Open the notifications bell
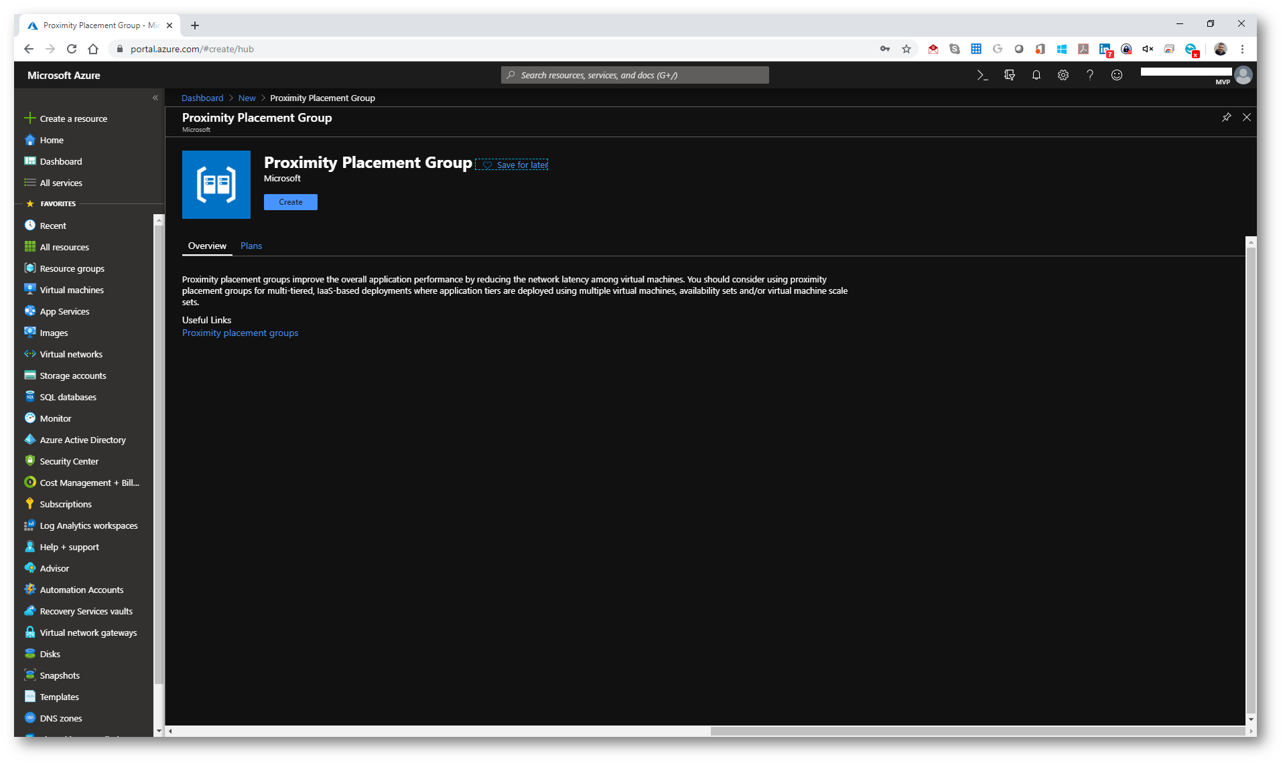This screenshot has width=1285, height=765. 1036,75
